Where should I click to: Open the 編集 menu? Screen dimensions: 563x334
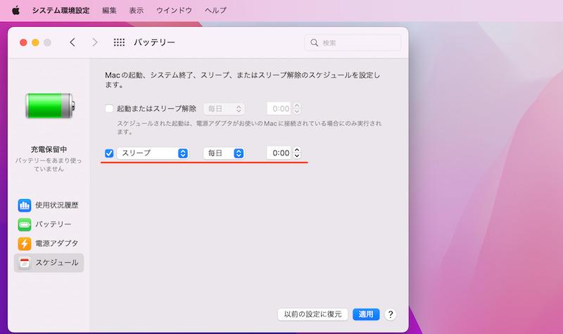(x=109, y=11)
